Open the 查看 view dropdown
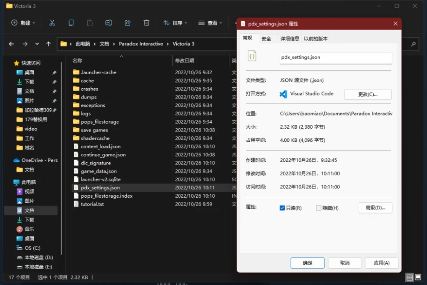Image resolution: width=427 pixels, height=285 pixels. pos(211,23)
